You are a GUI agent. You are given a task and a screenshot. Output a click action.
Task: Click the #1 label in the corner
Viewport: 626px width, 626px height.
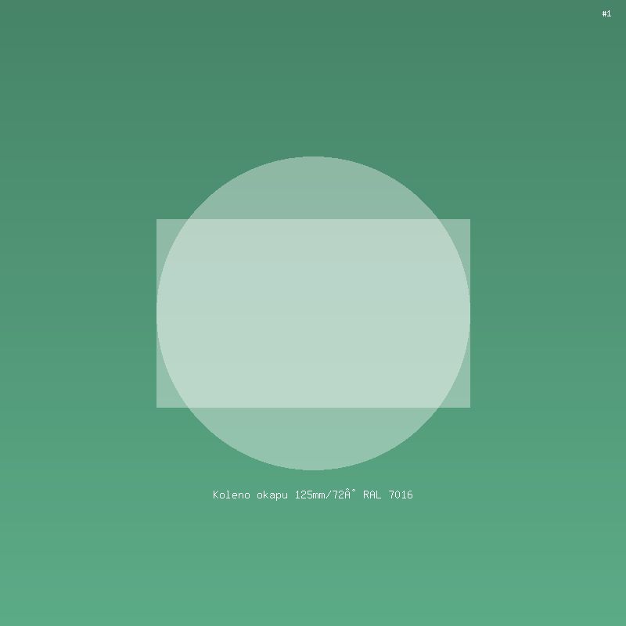[x=606, y=13]
